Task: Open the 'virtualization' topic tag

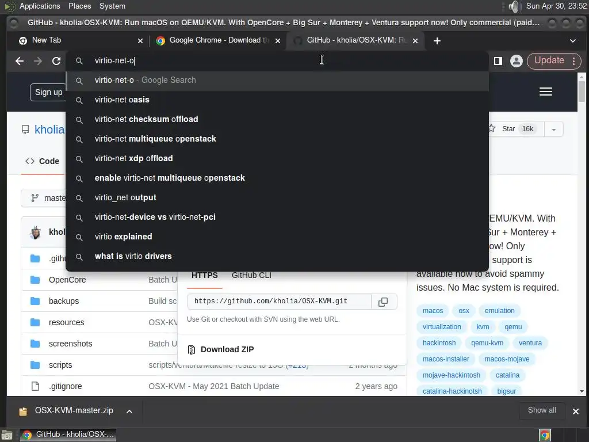Action: (x=442, y=327)
